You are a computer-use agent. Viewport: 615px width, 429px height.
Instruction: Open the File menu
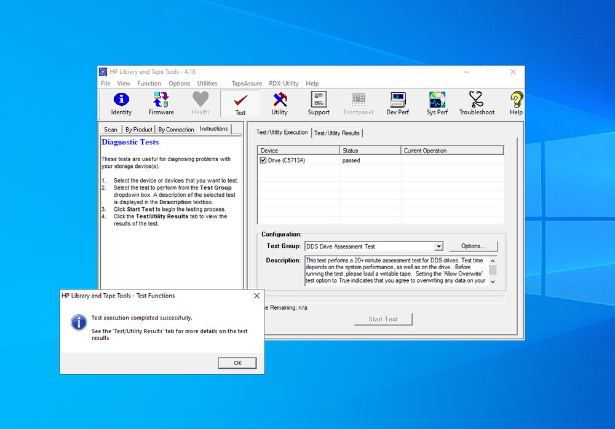(x=106, y=84)
